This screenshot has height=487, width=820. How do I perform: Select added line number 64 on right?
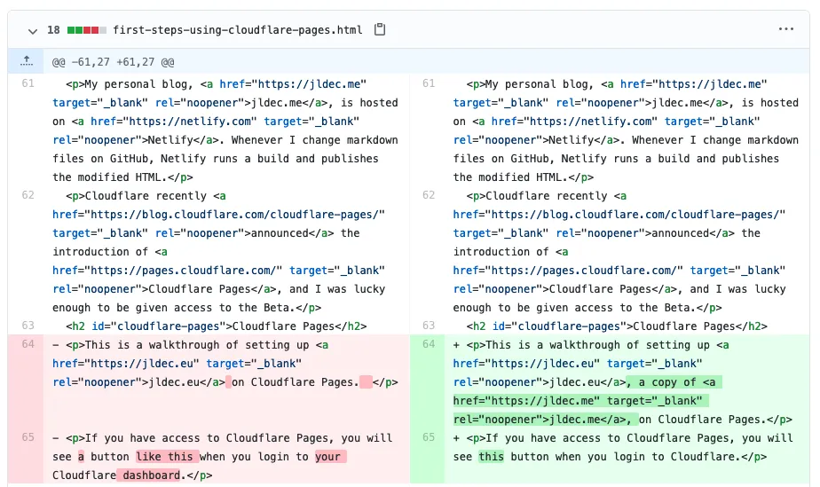click(x=429, y=344)
